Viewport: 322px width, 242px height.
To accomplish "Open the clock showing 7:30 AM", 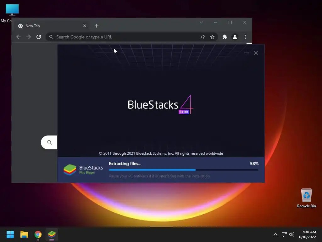I will [308, 234].
